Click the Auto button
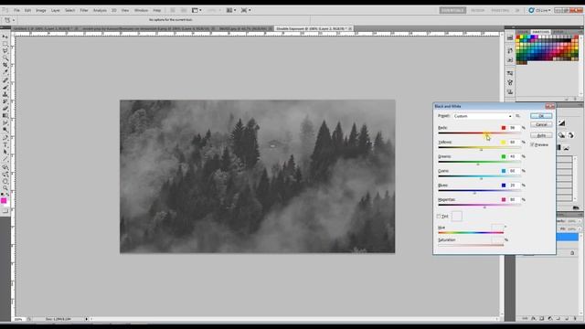 click(x=541, y=135)
